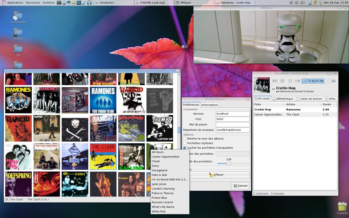Click the Rocket To Russia cover in player
The width and height of the screenshot is (349, 218).
262,85
